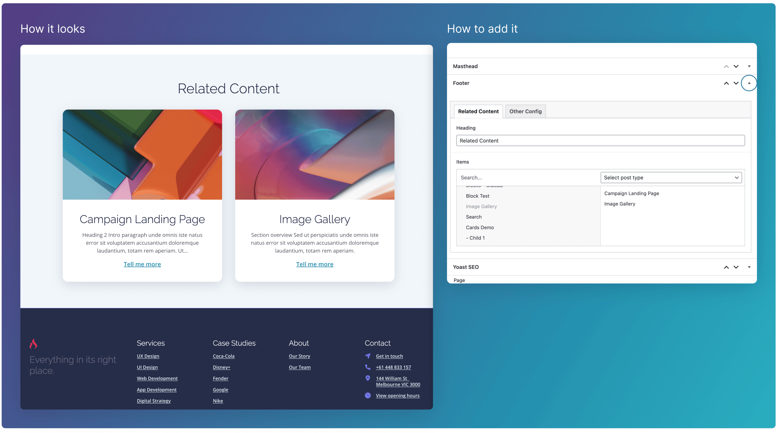Select greyed Image Gallery in left list
Viewport: 778px width, 433px height.
click(x=481, y=206)
